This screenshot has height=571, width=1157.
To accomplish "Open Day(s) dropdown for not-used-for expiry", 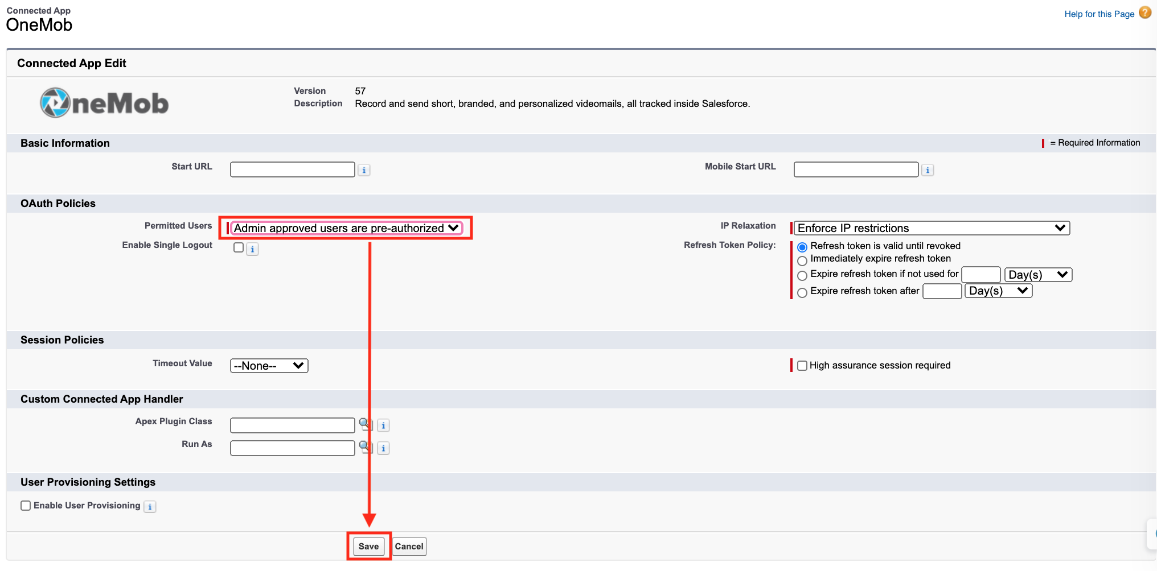I will point(1038,275).
